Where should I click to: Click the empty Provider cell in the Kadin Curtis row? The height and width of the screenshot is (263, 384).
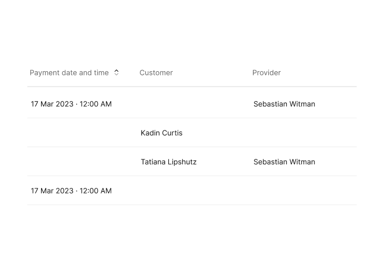(303, 133)
